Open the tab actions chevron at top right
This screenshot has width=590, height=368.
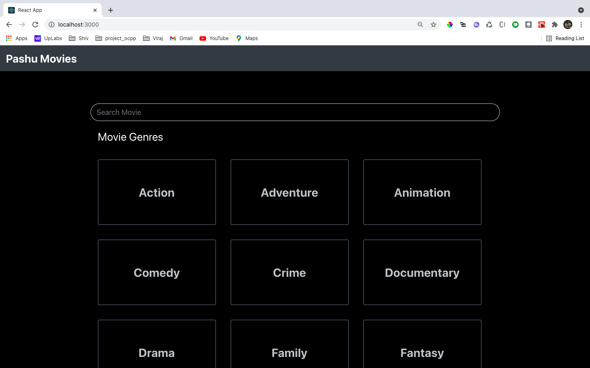tap(581, 10)
